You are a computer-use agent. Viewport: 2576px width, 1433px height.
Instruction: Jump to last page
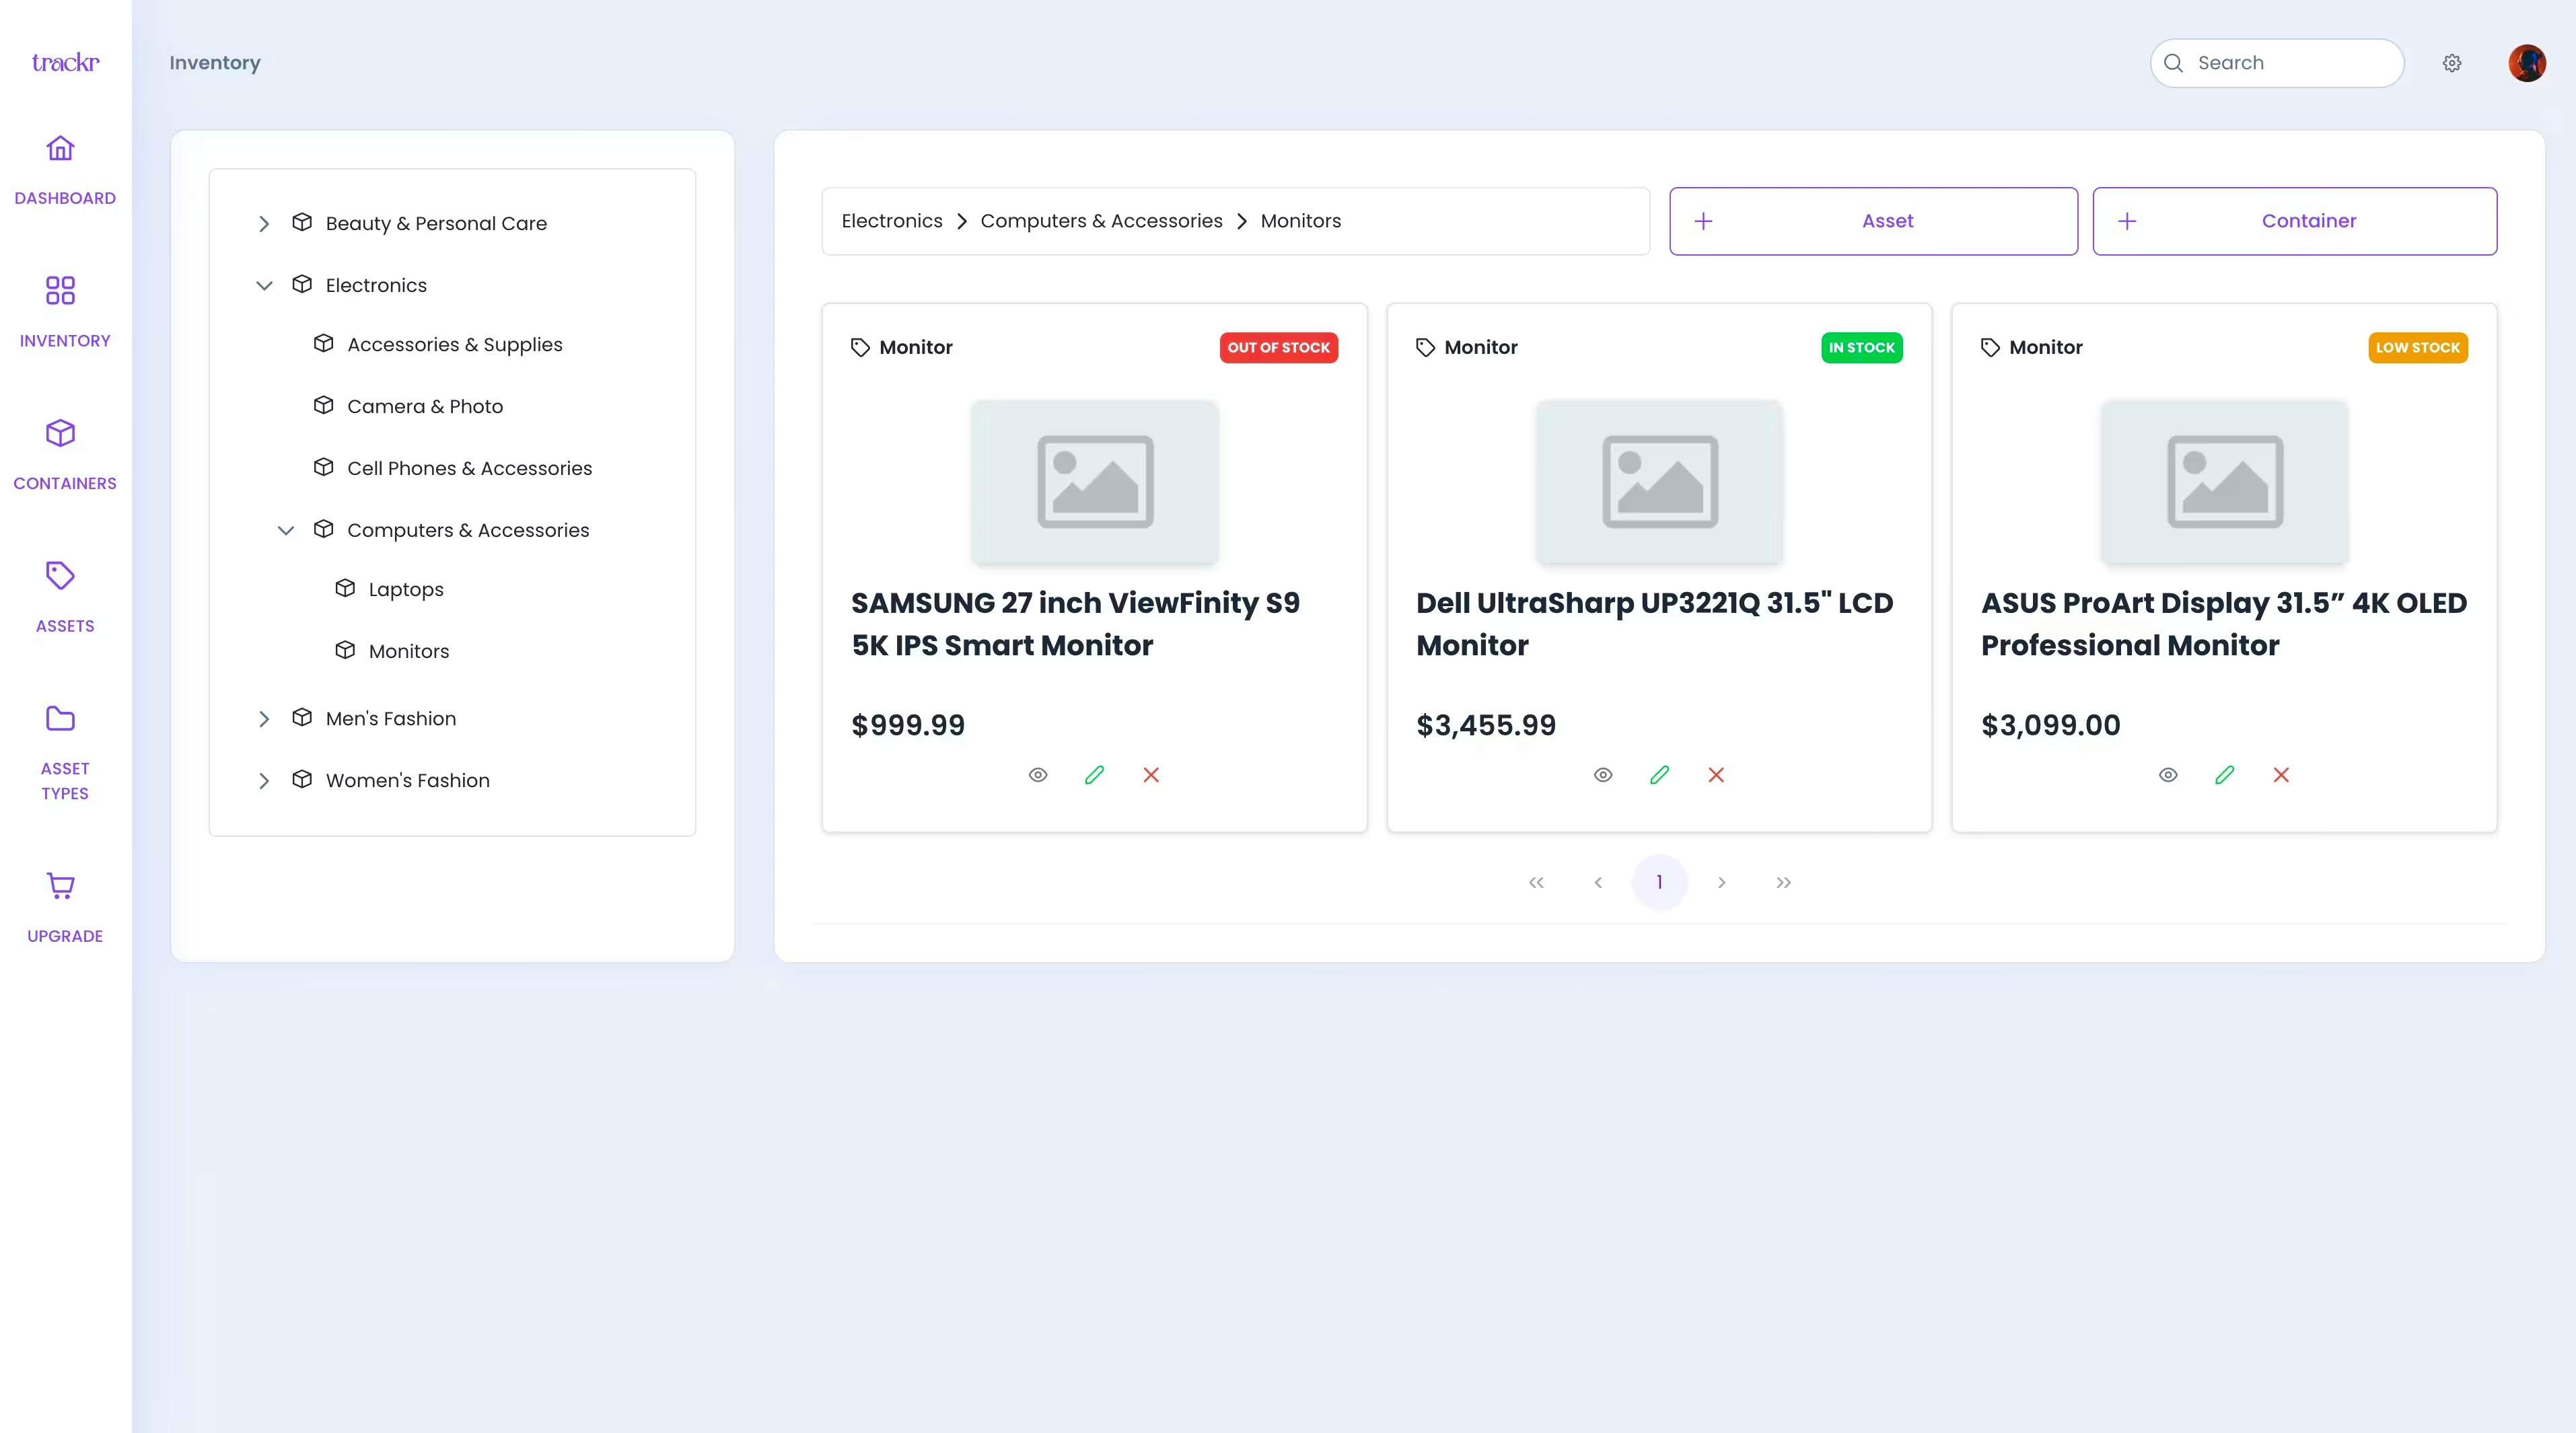coord(1783,882)
